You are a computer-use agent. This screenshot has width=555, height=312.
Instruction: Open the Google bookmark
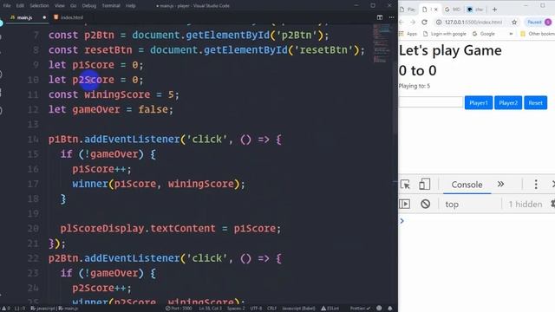pyautogui.click(x=484, y=34)
